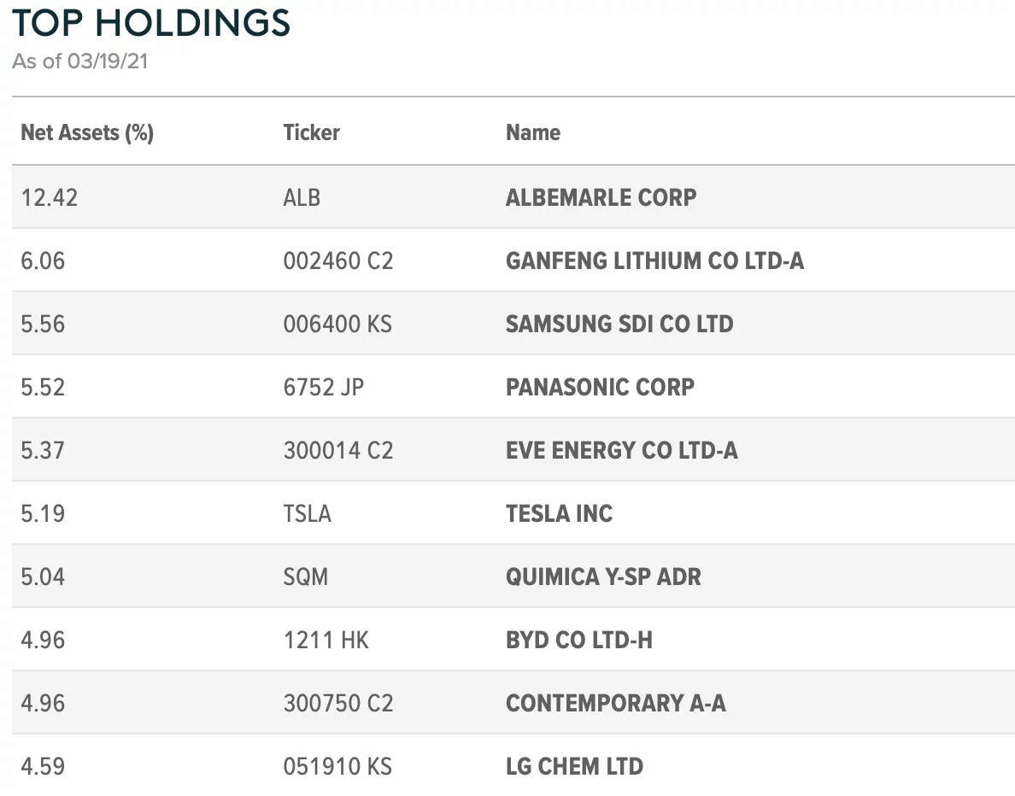This screenshot has height=796, width=1015.
Task: Click the Net Assets (%) column header
Action: tap(87, 132)
